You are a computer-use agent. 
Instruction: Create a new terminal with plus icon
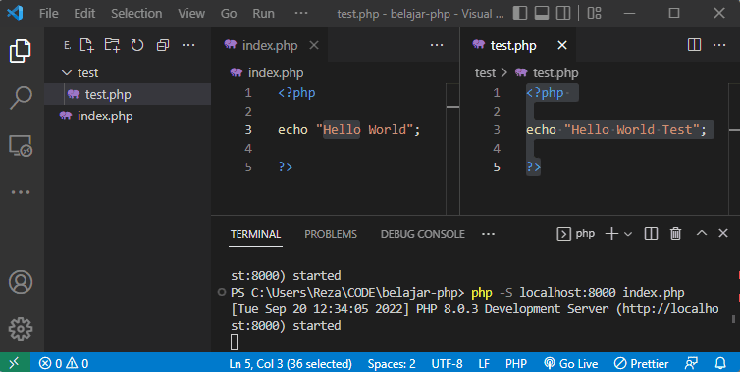(611, 234)
